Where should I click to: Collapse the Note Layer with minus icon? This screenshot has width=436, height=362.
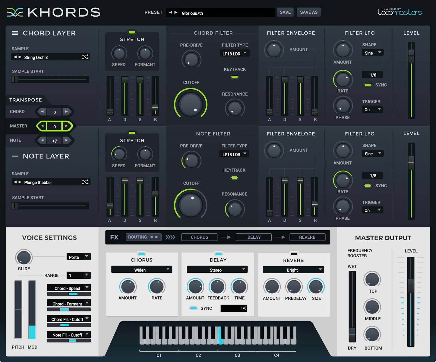tap(15, 156)
